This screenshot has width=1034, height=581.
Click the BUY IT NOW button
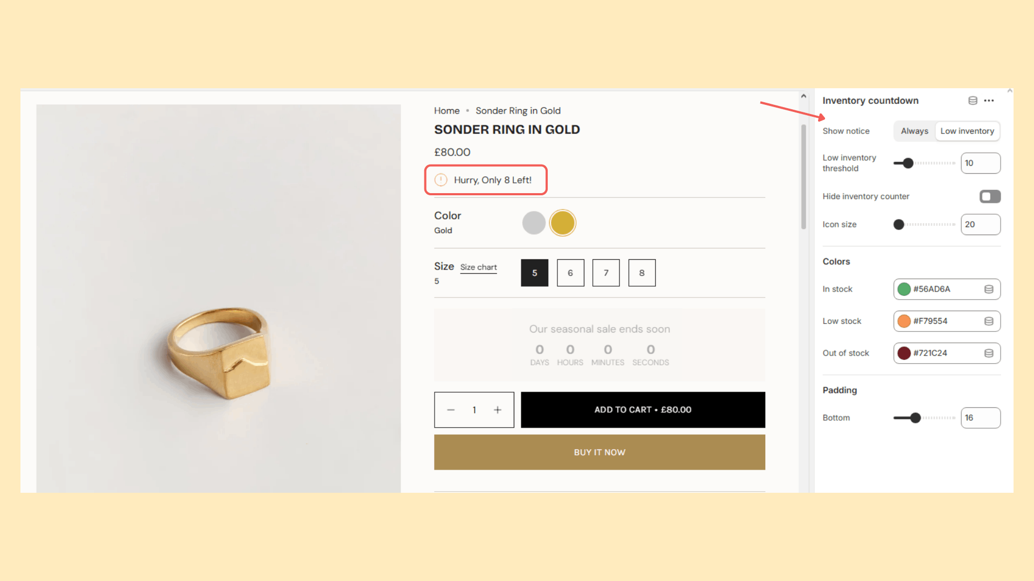tap(599, 452)
